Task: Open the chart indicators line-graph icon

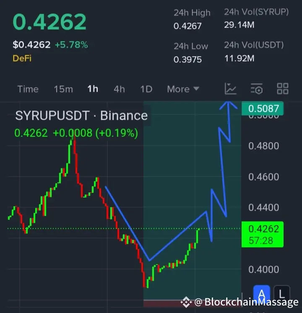Action: pos(230,89)
